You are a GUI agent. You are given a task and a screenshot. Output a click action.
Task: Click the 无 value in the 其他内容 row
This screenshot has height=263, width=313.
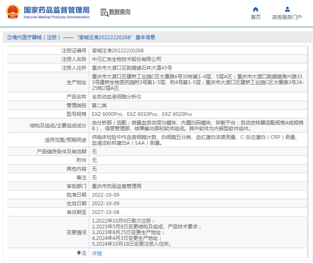click(x=94, y=169)
